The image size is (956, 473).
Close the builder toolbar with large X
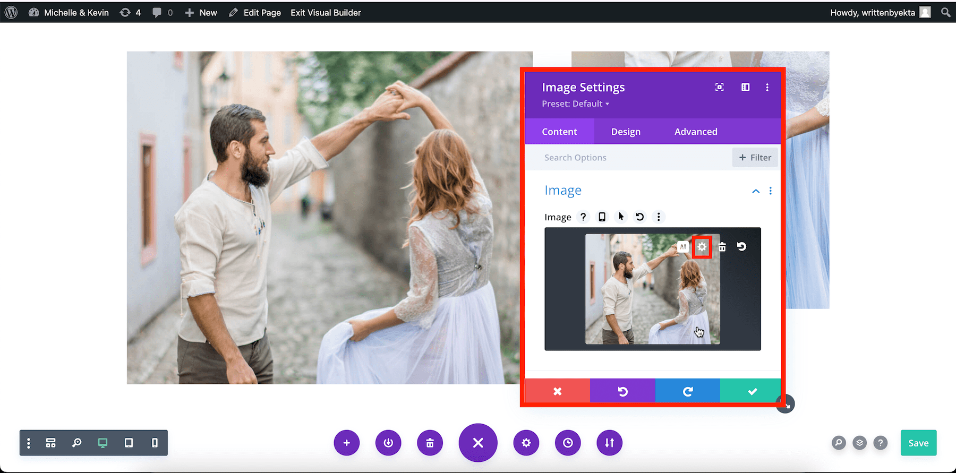click(x=478, y=443)
